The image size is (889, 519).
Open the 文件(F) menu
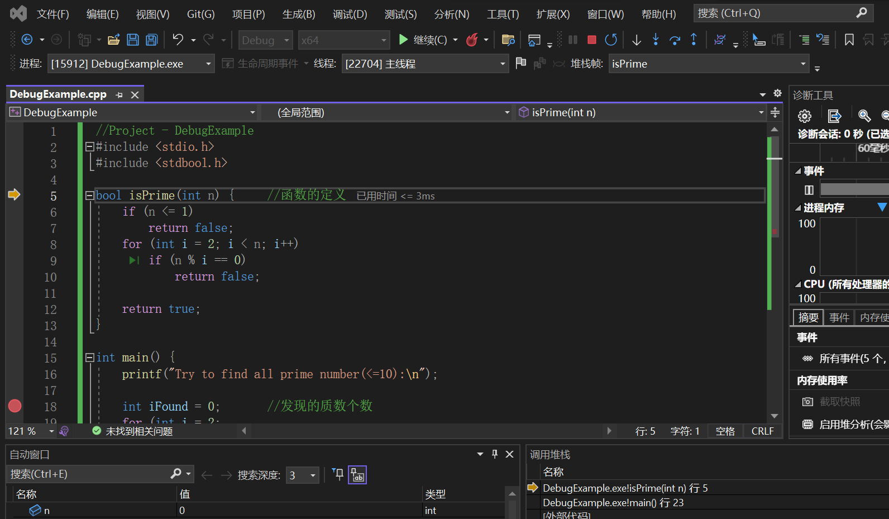point(53,14)
